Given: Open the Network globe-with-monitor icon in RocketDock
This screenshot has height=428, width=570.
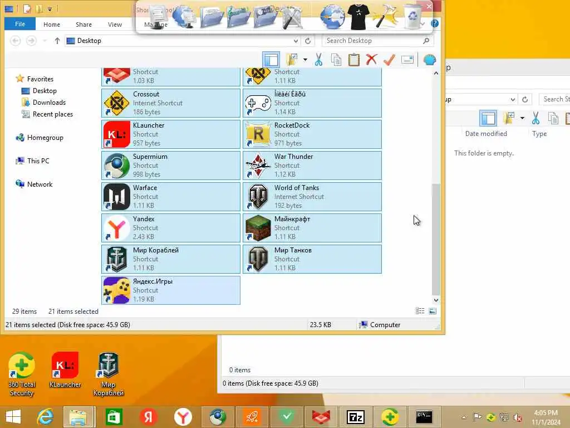Looking at the screenshot, I should (x=184, y=17).
